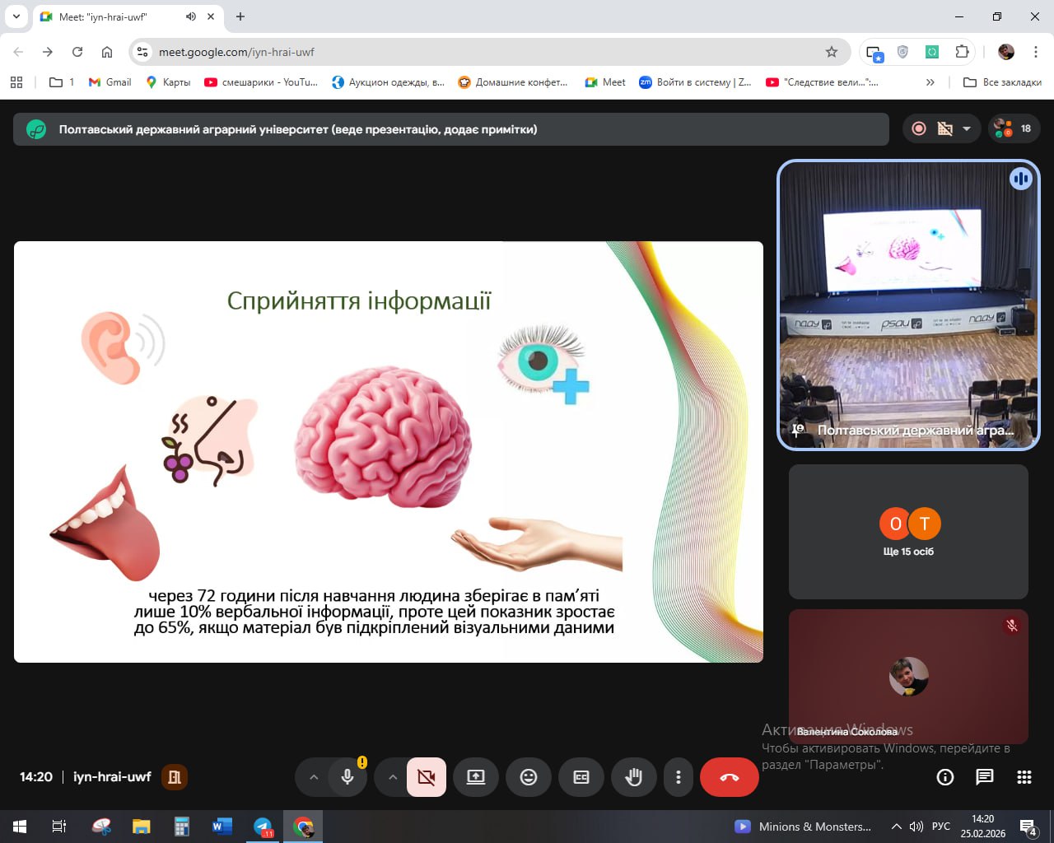Raise your hand in the meeting
The image size is (1054, 843).
[633, 777]
